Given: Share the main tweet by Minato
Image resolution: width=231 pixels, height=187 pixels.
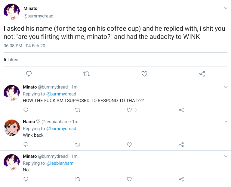Looking at the screenshot, I should coord(202,74).
